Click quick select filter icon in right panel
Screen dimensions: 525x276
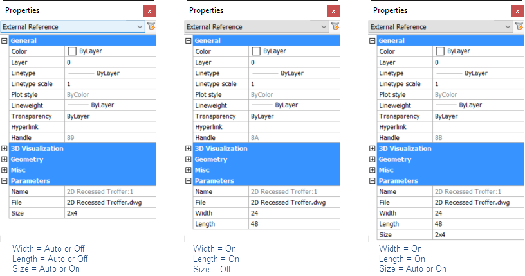coord(519,27)
